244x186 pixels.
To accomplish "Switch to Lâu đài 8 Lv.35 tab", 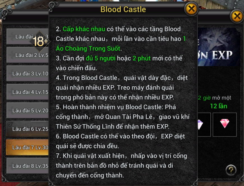I will [27, 166].
